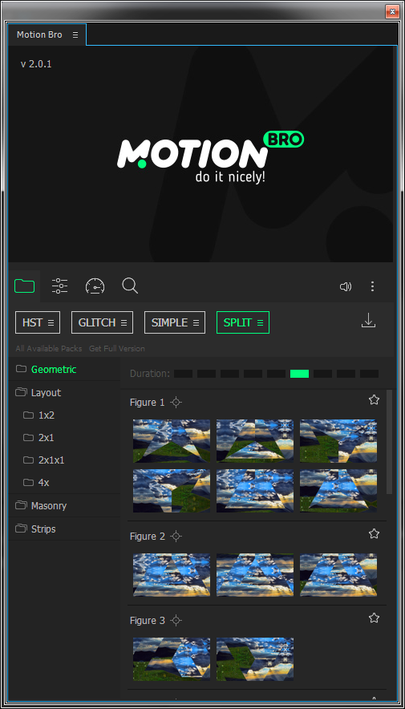Open the sliders settings panel icon
This screenshot has width=405, height=709.
59,286
